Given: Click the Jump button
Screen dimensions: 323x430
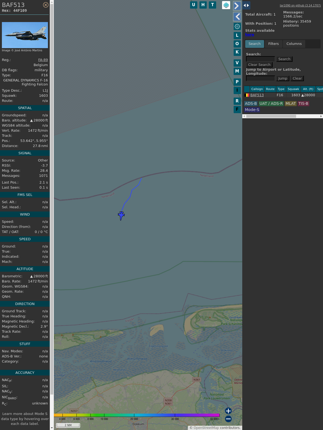Looking at the screenshot, I should click(283, 78).
